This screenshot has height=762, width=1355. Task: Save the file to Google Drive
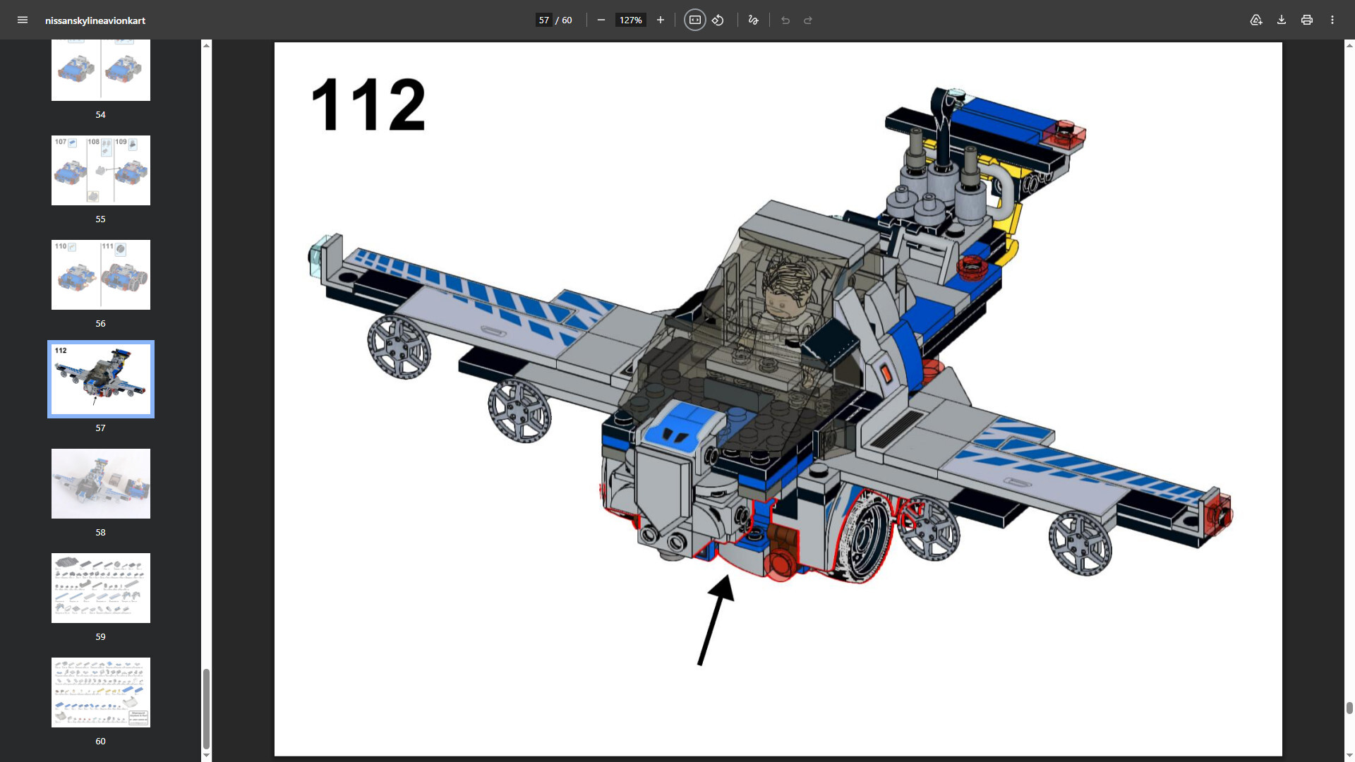1256,20
